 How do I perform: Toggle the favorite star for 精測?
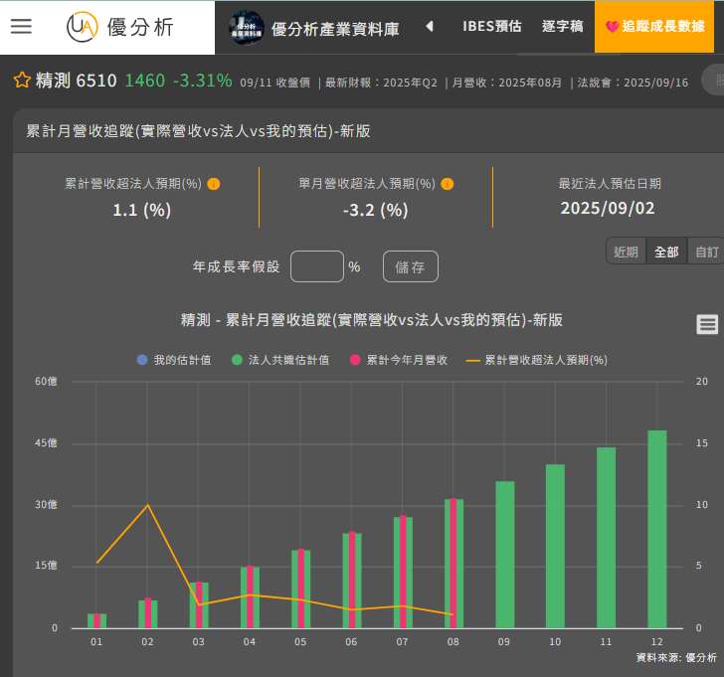[x=22, y=80]
